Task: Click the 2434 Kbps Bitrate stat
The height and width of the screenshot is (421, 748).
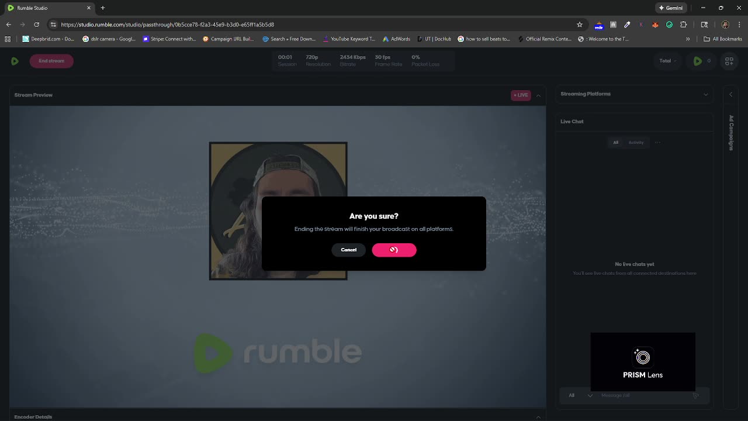Action: (x=353, y=61)
